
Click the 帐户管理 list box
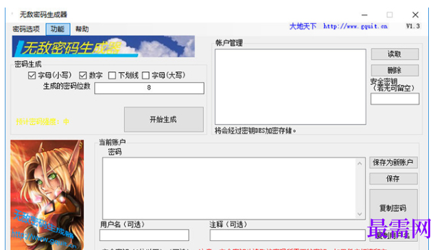pyautogui.click(x=290, y=87)
